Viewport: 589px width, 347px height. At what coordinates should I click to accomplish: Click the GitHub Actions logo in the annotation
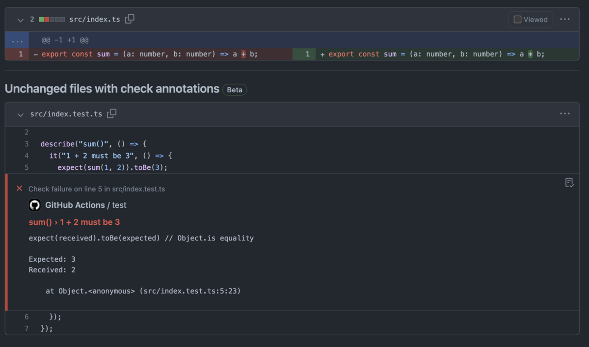tap(34, 205)
